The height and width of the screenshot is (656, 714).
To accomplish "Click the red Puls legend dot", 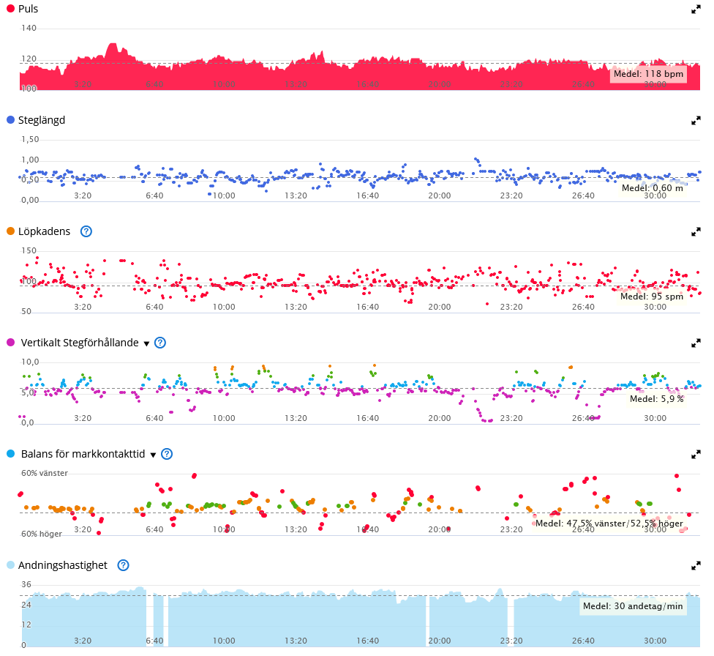I will (10, 9).
